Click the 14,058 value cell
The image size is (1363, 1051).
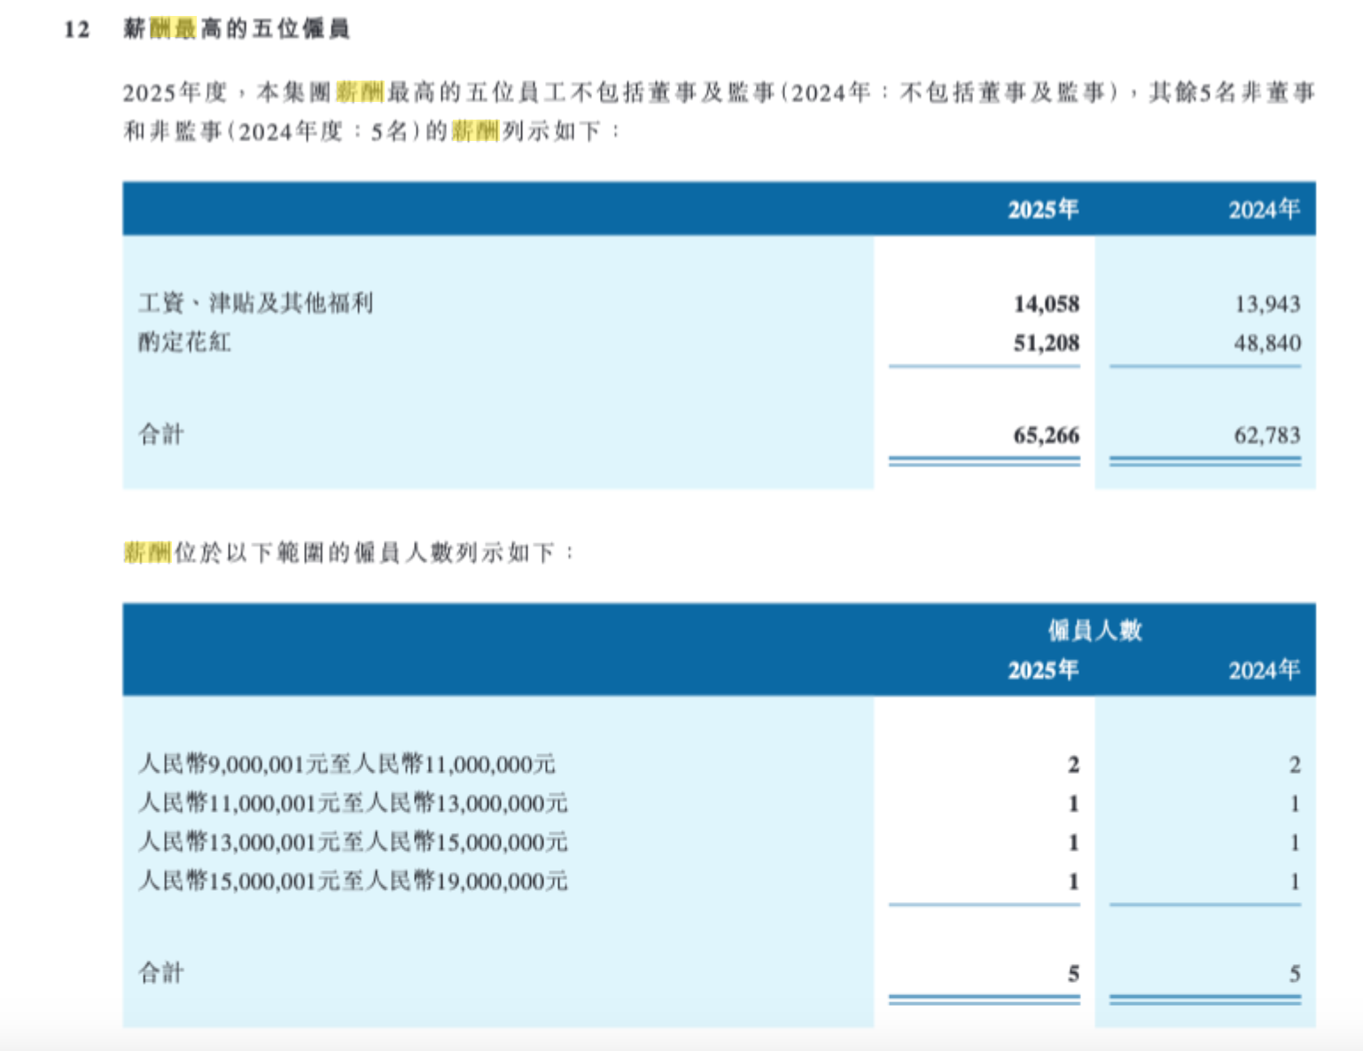[x=1046, y=305]
